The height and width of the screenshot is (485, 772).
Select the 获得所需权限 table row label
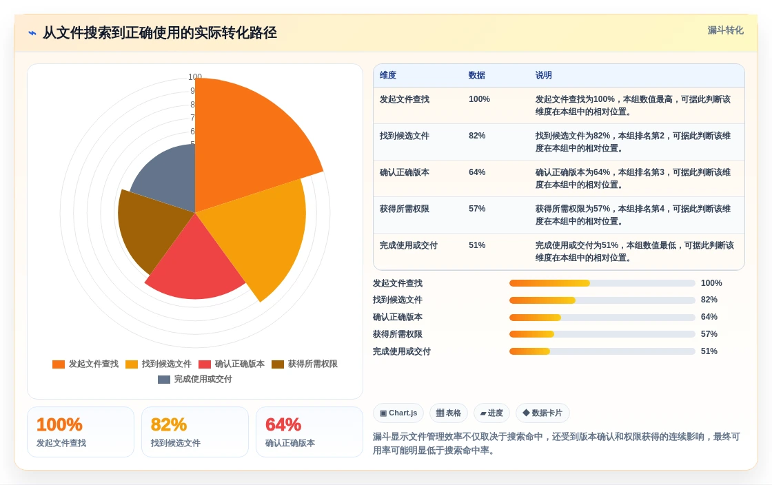click(x=404, y=209)
